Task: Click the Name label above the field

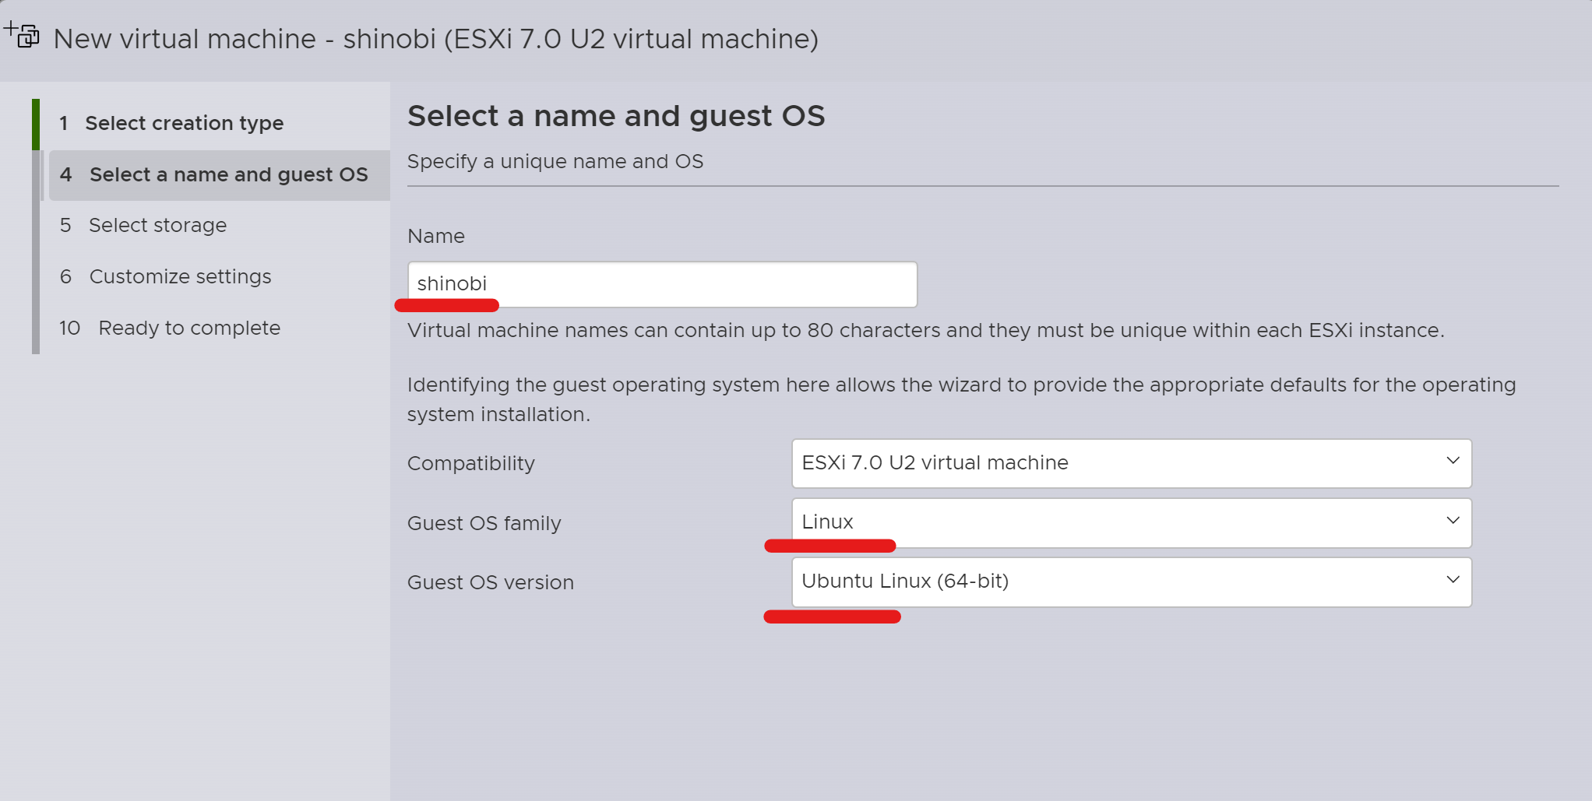Action: pos(435,236)
